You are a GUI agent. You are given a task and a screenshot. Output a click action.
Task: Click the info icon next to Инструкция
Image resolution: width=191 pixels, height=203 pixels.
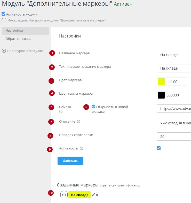(4, 20)
